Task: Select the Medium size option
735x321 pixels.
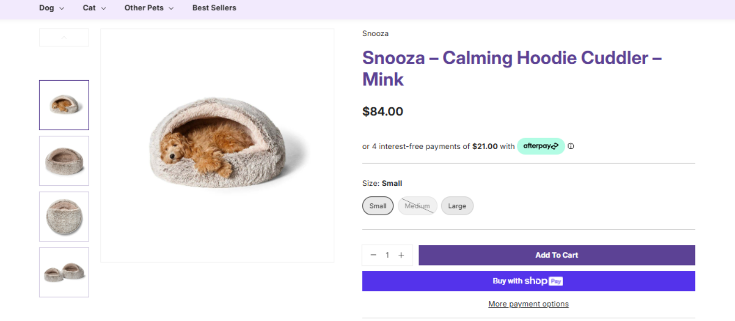Action: 417,206
